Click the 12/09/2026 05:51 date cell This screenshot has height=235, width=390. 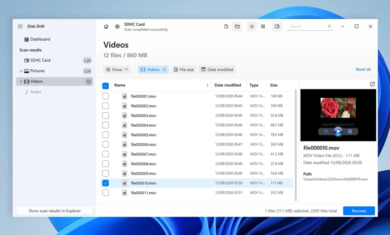click(x=229, y=192)
